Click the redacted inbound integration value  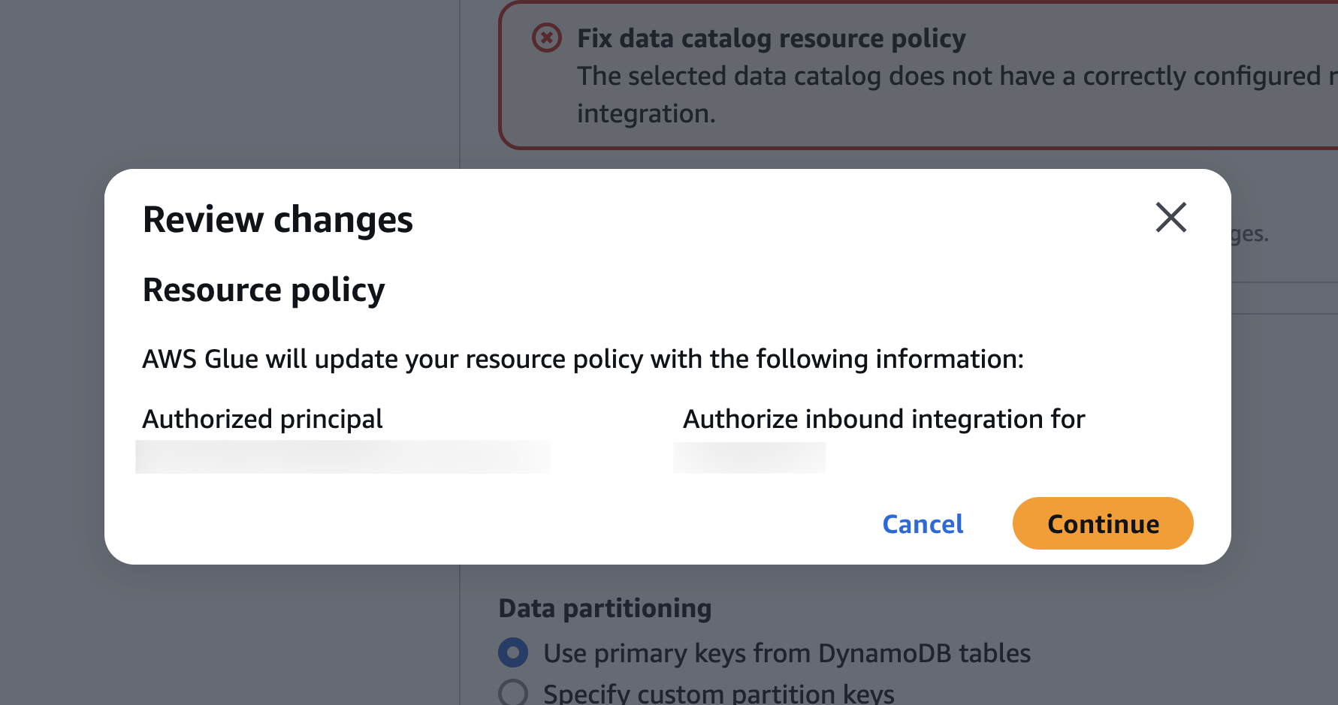pos(749,456)
